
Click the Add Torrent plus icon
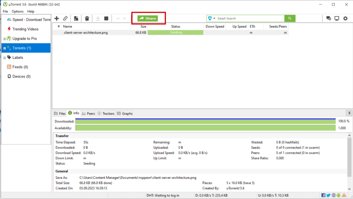(x=57, y=18)
